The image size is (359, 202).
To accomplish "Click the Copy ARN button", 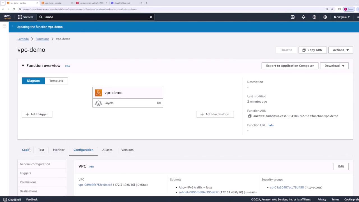I will point(312,50).
